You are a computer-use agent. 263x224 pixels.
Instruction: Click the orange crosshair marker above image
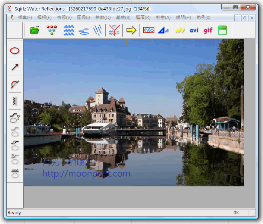click(x=126, y=42)
